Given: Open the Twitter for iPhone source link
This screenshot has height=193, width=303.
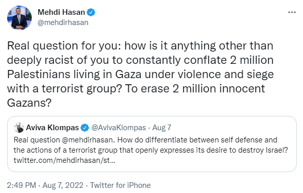Looking at the screenshot, I should (x=120, y=185).
